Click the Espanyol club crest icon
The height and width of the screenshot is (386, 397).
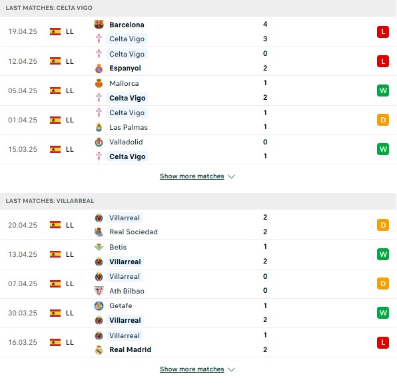pos(99,69)
